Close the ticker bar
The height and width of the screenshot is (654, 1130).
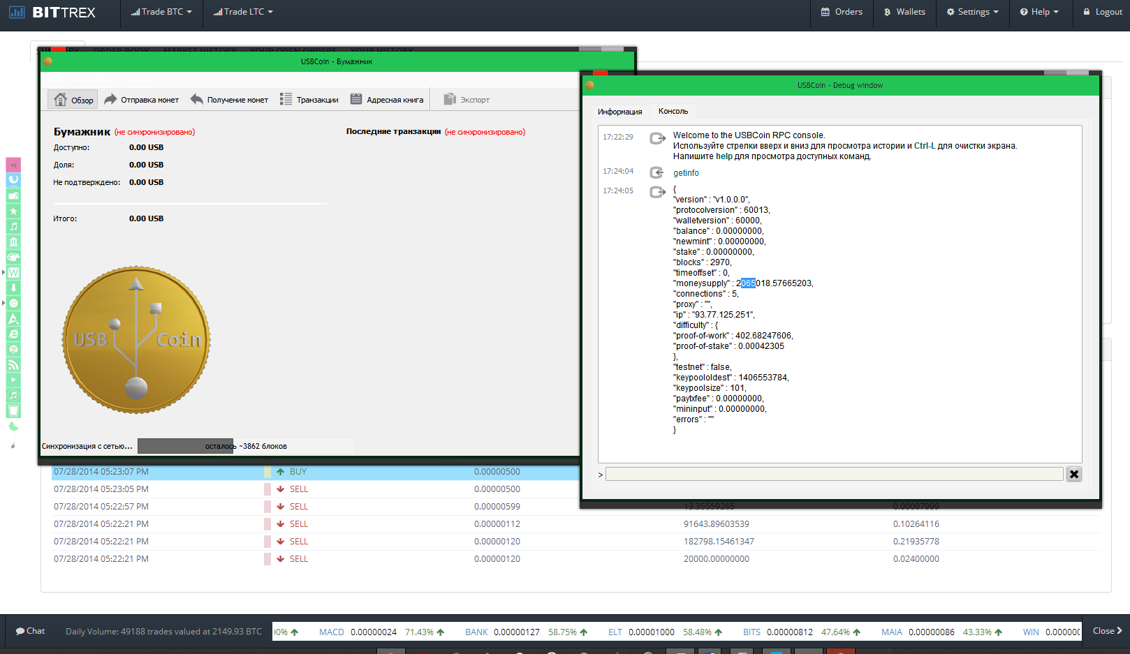click(x=1108, y=630)
